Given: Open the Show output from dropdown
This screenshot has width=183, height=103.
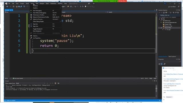Looking at the screenshot, I should tap(31, 83).
